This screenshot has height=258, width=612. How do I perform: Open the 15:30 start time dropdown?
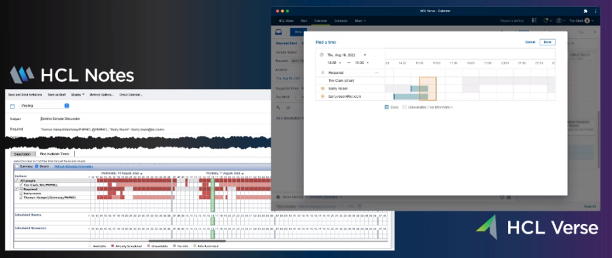click(x=334, y=62)
